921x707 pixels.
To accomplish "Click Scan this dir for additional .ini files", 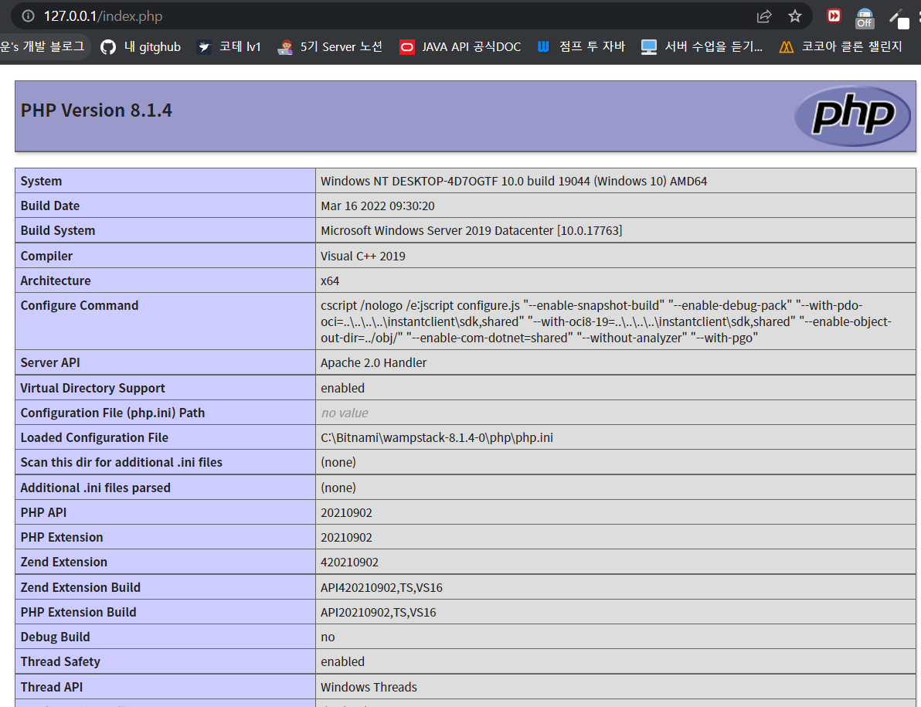I will (121, 462).
